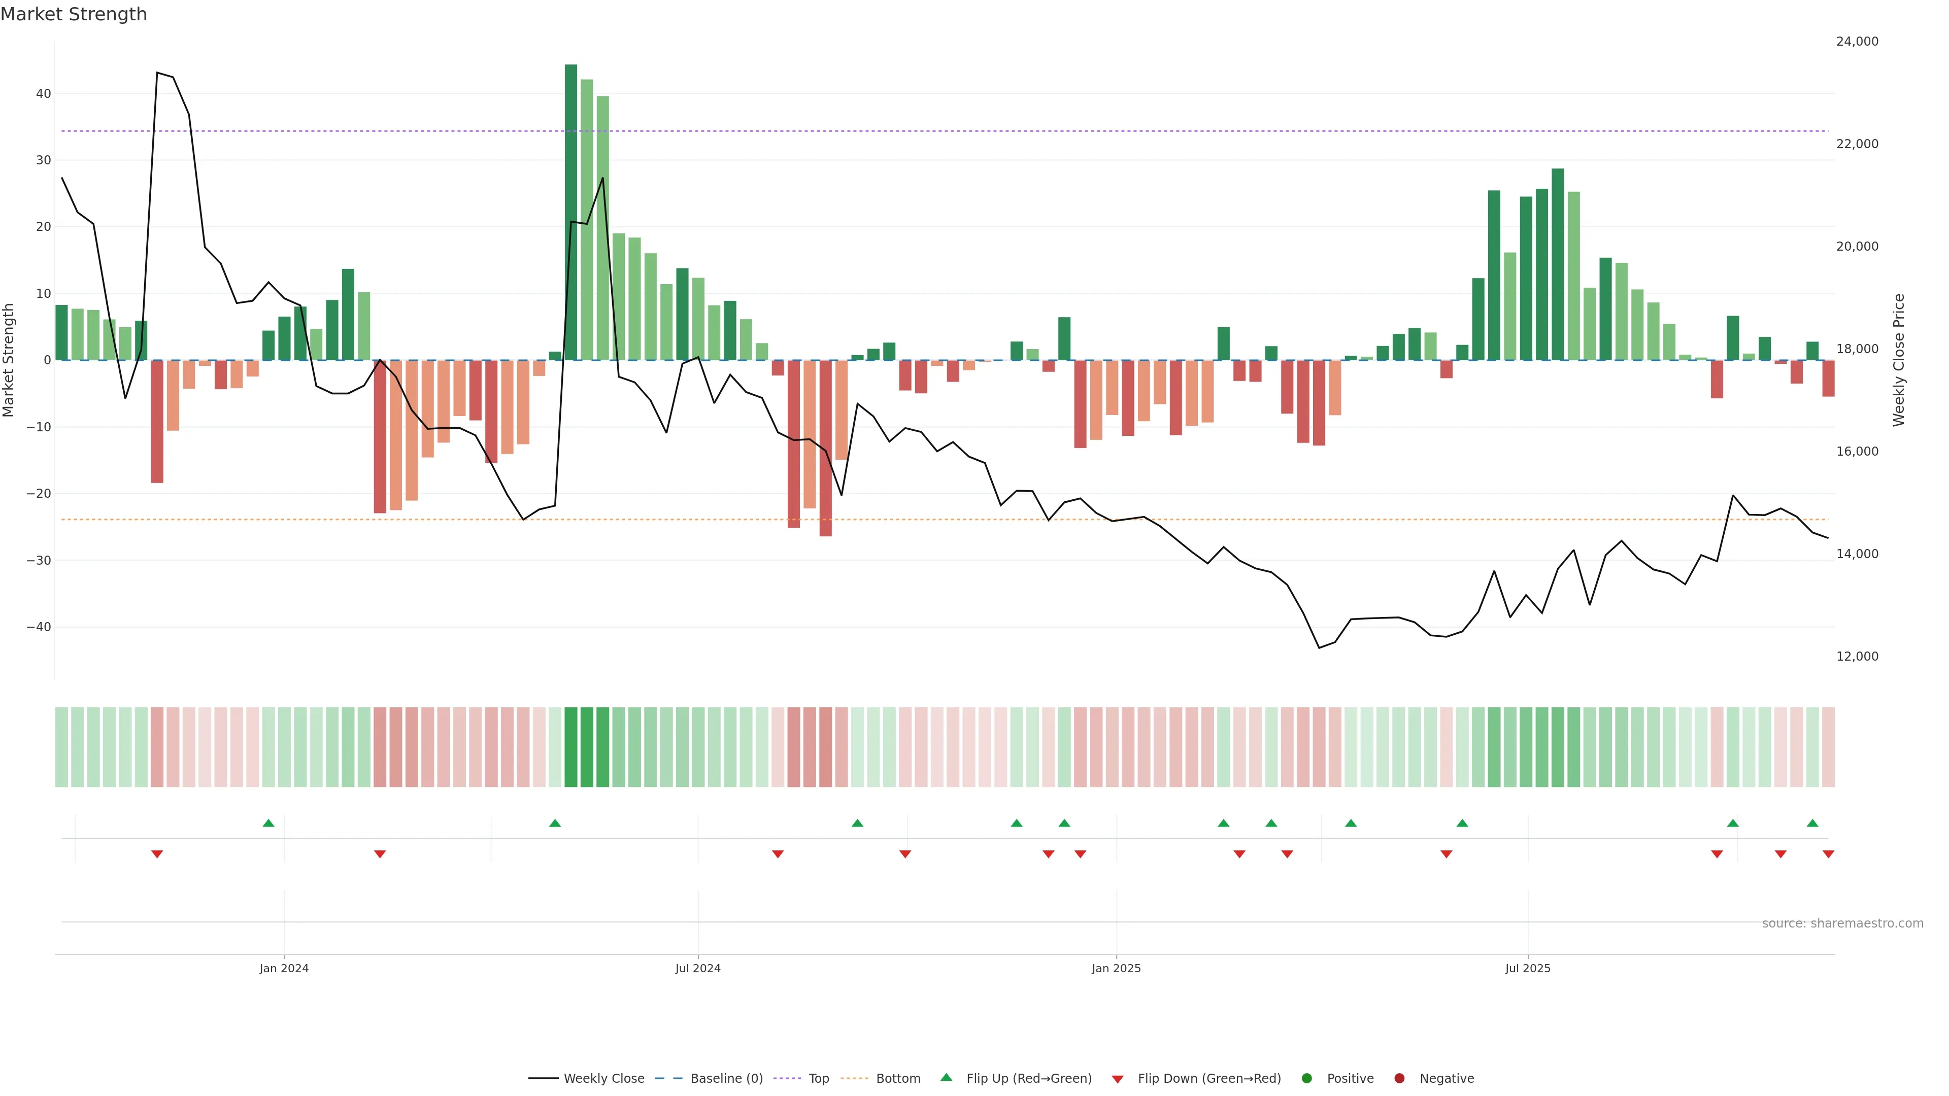Select the tallest green bar in the chart
Screen dimensions: 1949x1096
pos(570,212)
